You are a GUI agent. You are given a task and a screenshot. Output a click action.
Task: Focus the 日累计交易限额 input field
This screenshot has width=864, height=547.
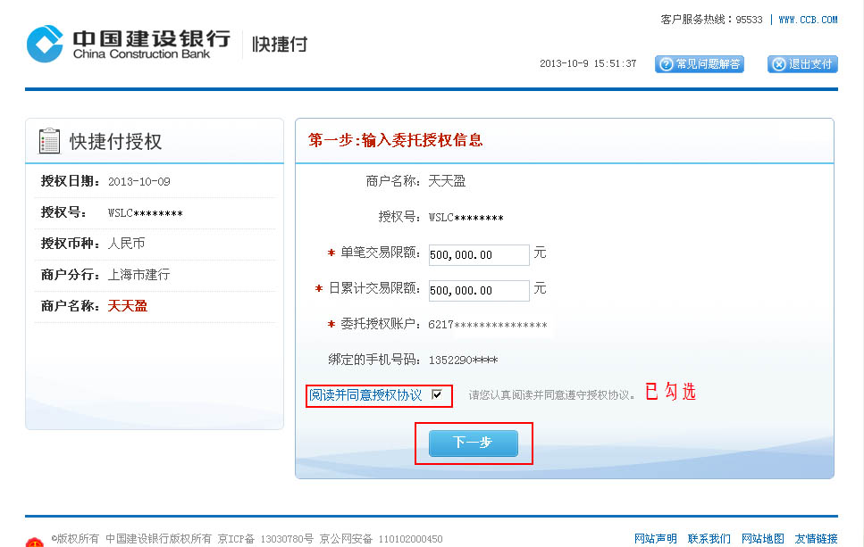pyautogui.click(x=479, y=290)
